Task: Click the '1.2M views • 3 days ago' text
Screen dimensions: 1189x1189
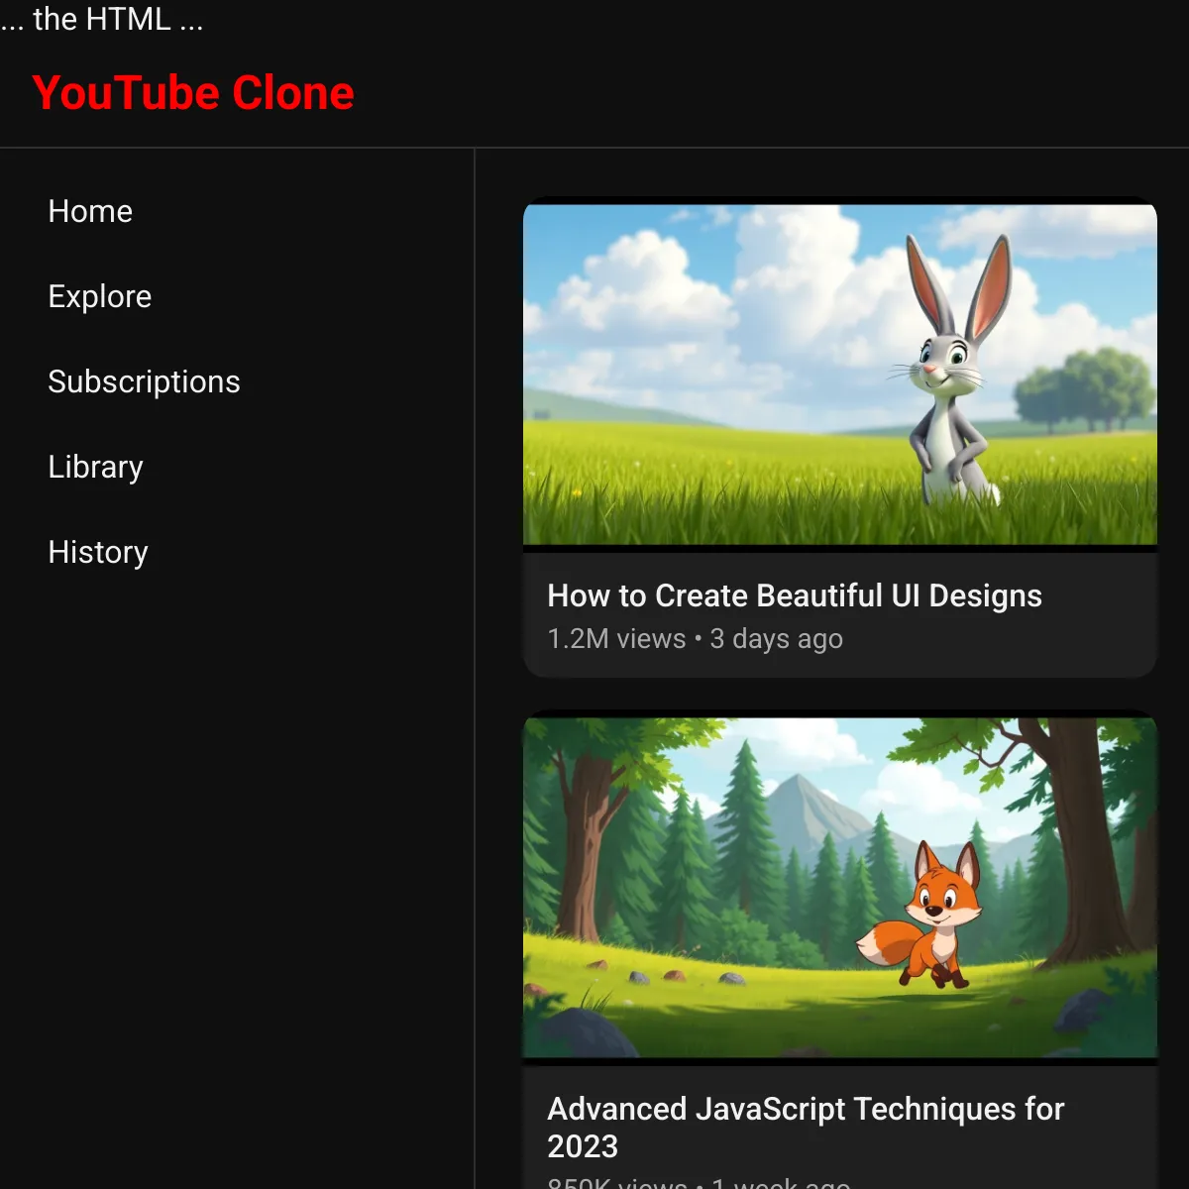Action: click(696, 639)
